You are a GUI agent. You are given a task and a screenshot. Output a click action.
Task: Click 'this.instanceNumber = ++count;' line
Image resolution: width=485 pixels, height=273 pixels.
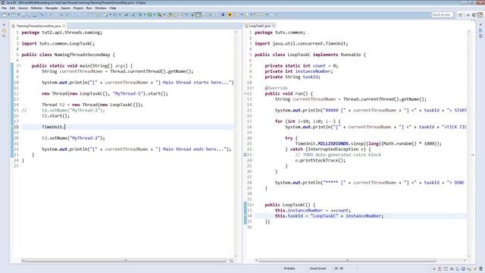click(x=313, y=211)
